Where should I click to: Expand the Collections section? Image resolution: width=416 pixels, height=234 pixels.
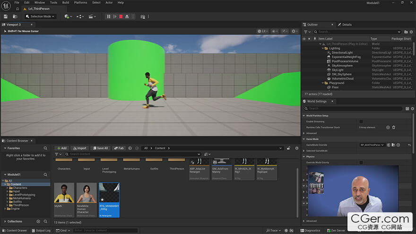pyautogui.click(x=14, y=221)
